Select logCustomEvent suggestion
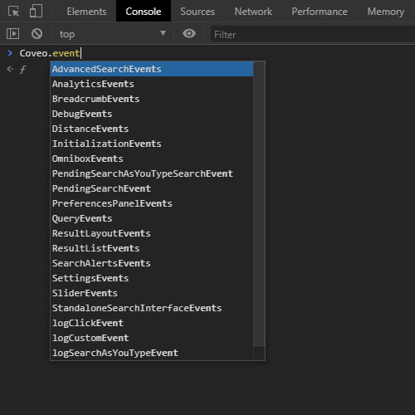415x415 pixels. tap(152, 338)
